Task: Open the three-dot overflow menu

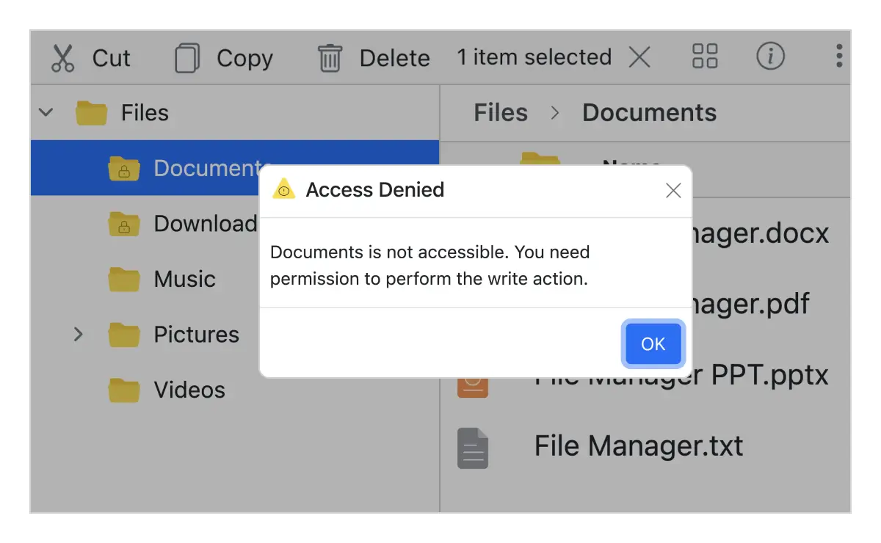Action: click(838, 57)
